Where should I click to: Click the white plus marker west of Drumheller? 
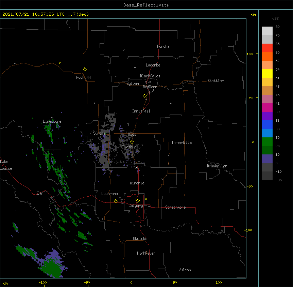point(208,128)
